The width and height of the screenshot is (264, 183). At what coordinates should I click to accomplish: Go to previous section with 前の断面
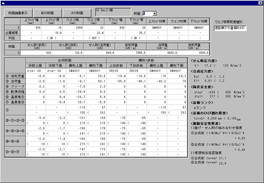click(47, 13)
